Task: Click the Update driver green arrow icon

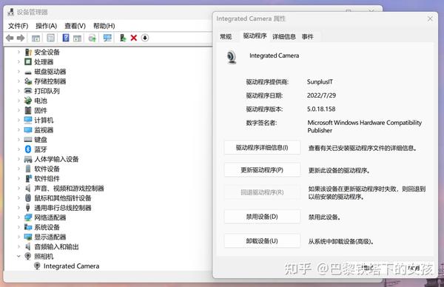Action: click(x=123, y=38)
